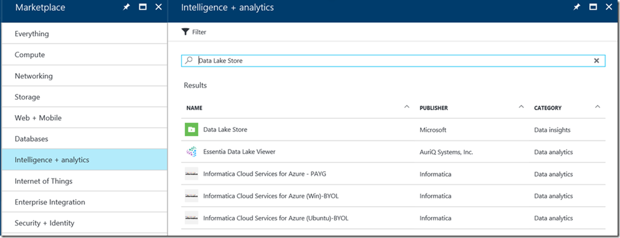Viewport: 620px width, 238px height.
Task: Open the Web + Mobile category
Action: click(x=84, y=118)
